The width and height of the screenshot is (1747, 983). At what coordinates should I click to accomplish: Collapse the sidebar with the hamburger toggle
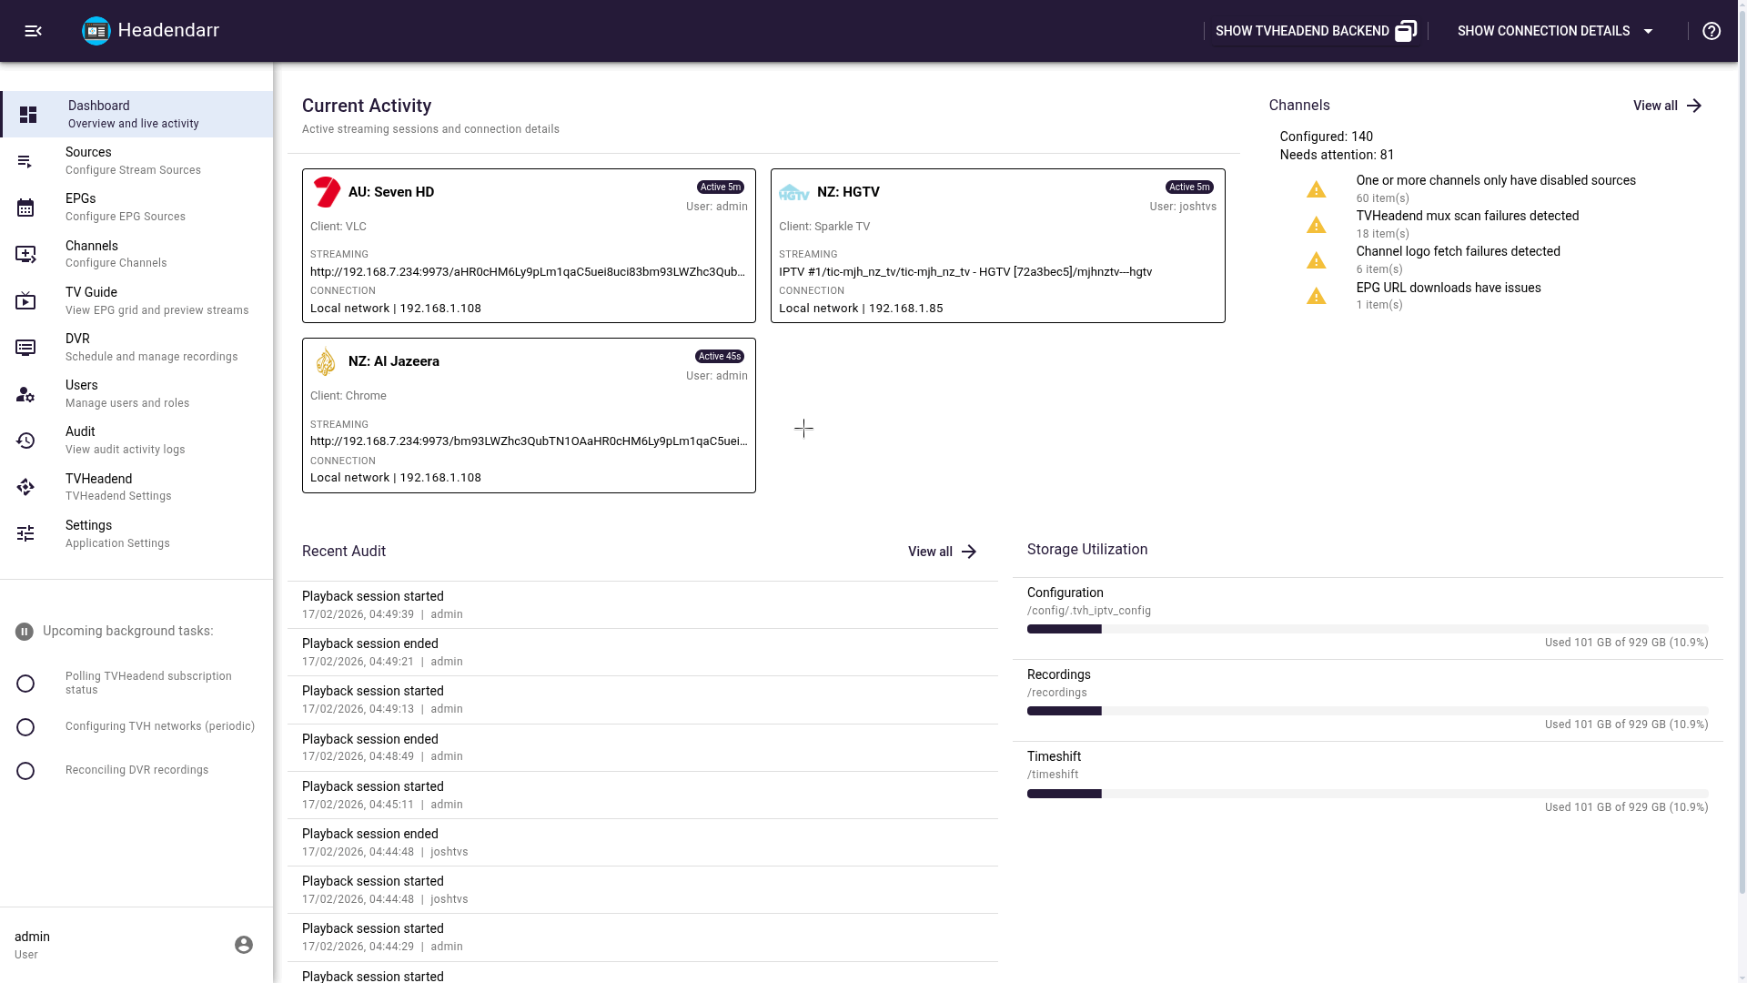[34, 31]
